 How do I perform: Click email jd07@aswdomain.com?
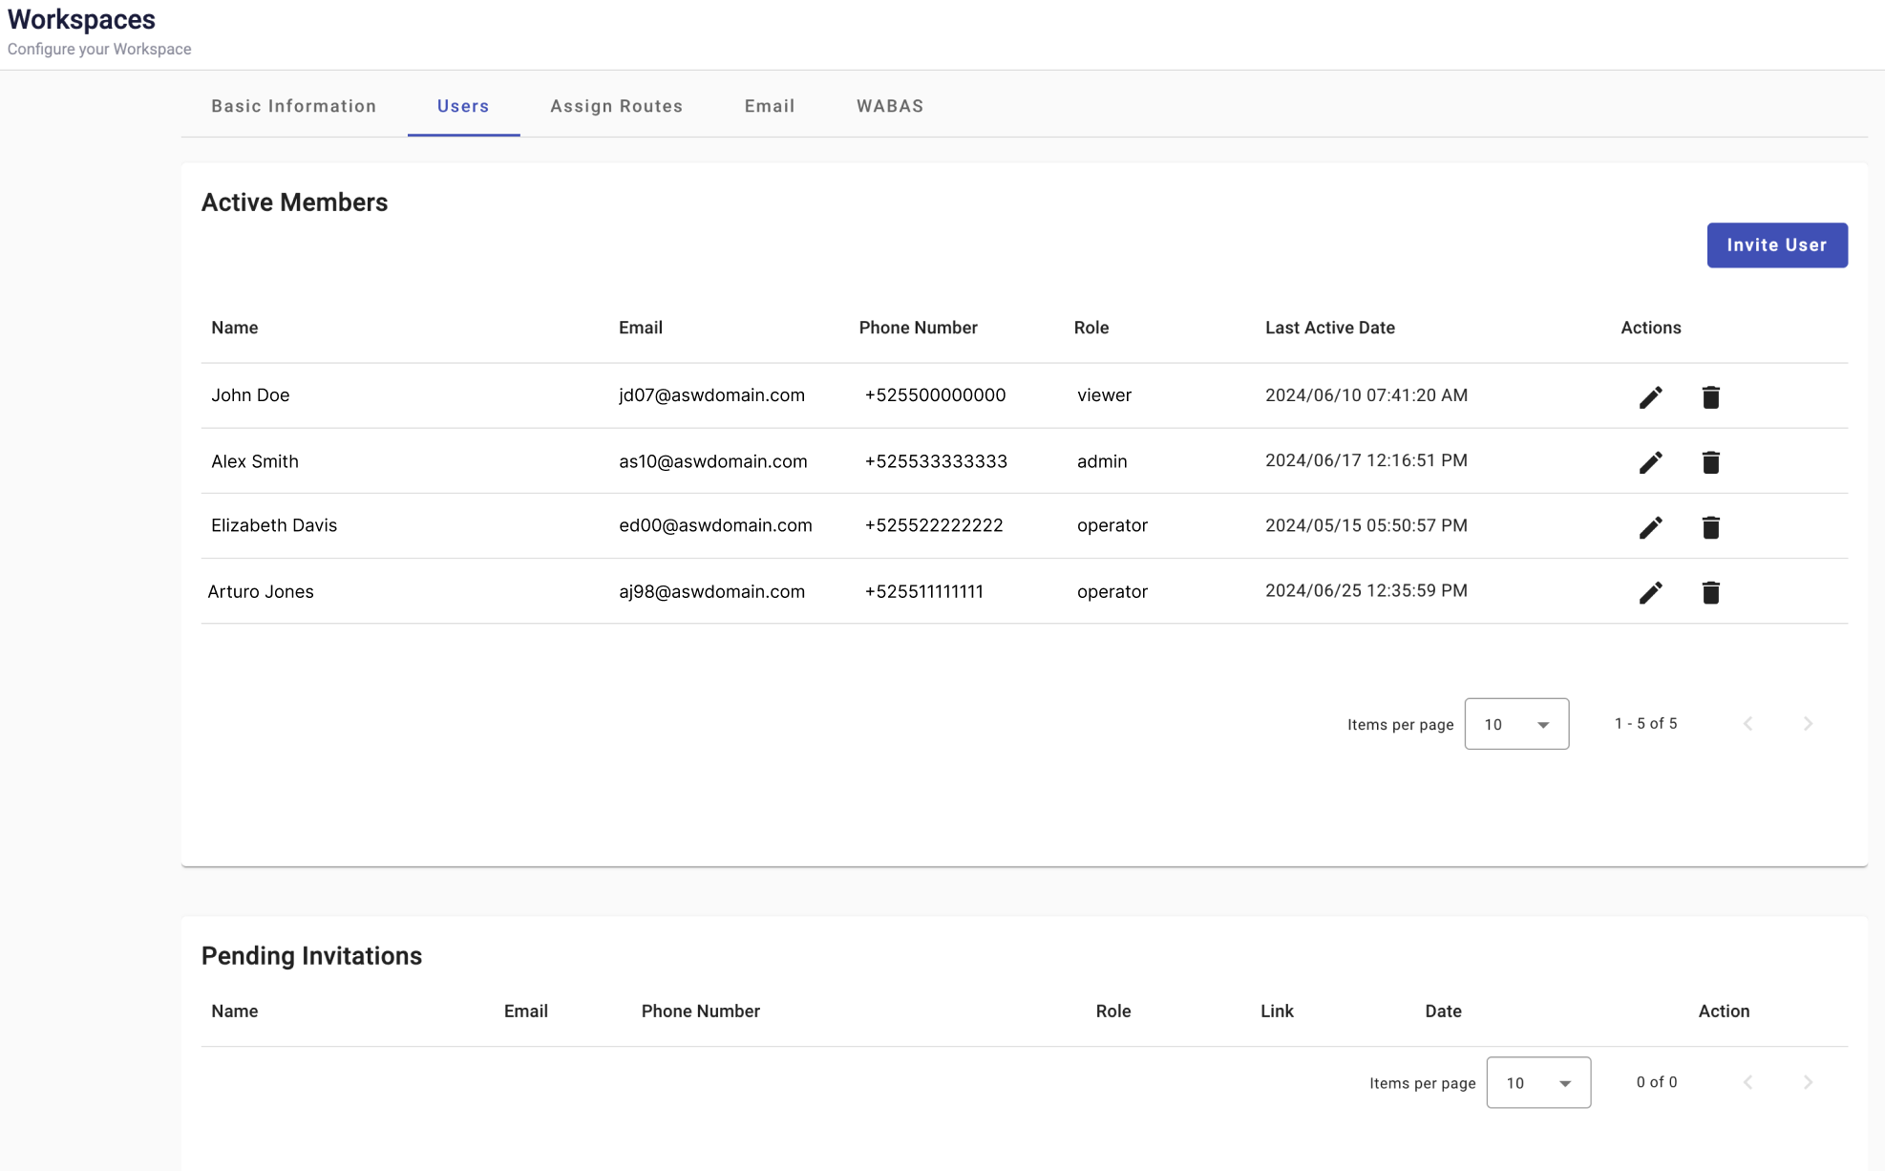click(711, 395)
